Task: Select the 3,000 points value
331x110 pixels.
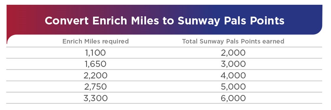Action: [233, 64]
